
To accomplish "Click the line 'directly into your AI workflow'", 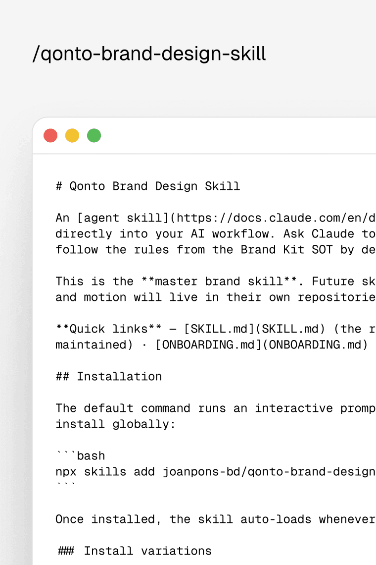I will tap(216, 234).
